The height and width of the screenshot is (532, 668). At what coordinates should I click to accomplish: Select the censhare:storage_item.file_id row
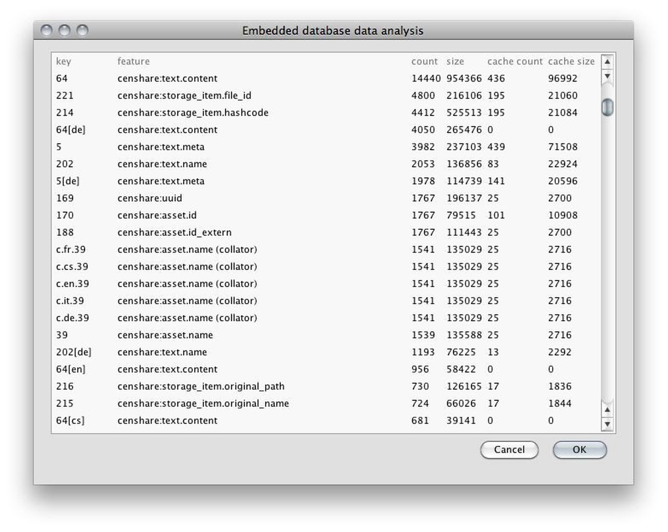(228, 95)
